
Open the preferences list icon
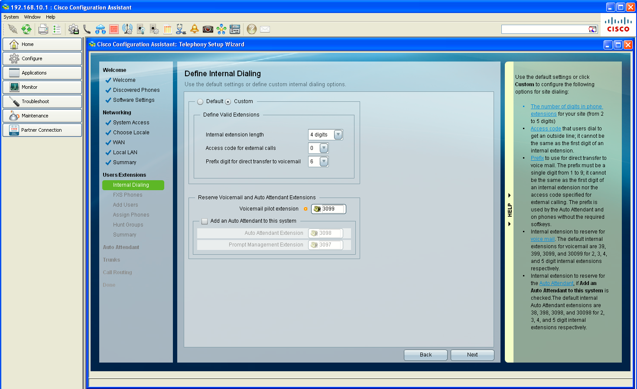tap(57, 29)
